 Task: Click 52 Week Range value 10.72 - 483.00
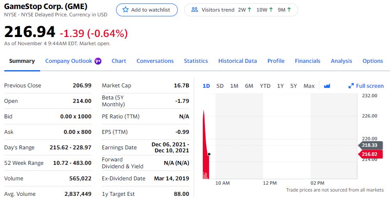(72, 163)
